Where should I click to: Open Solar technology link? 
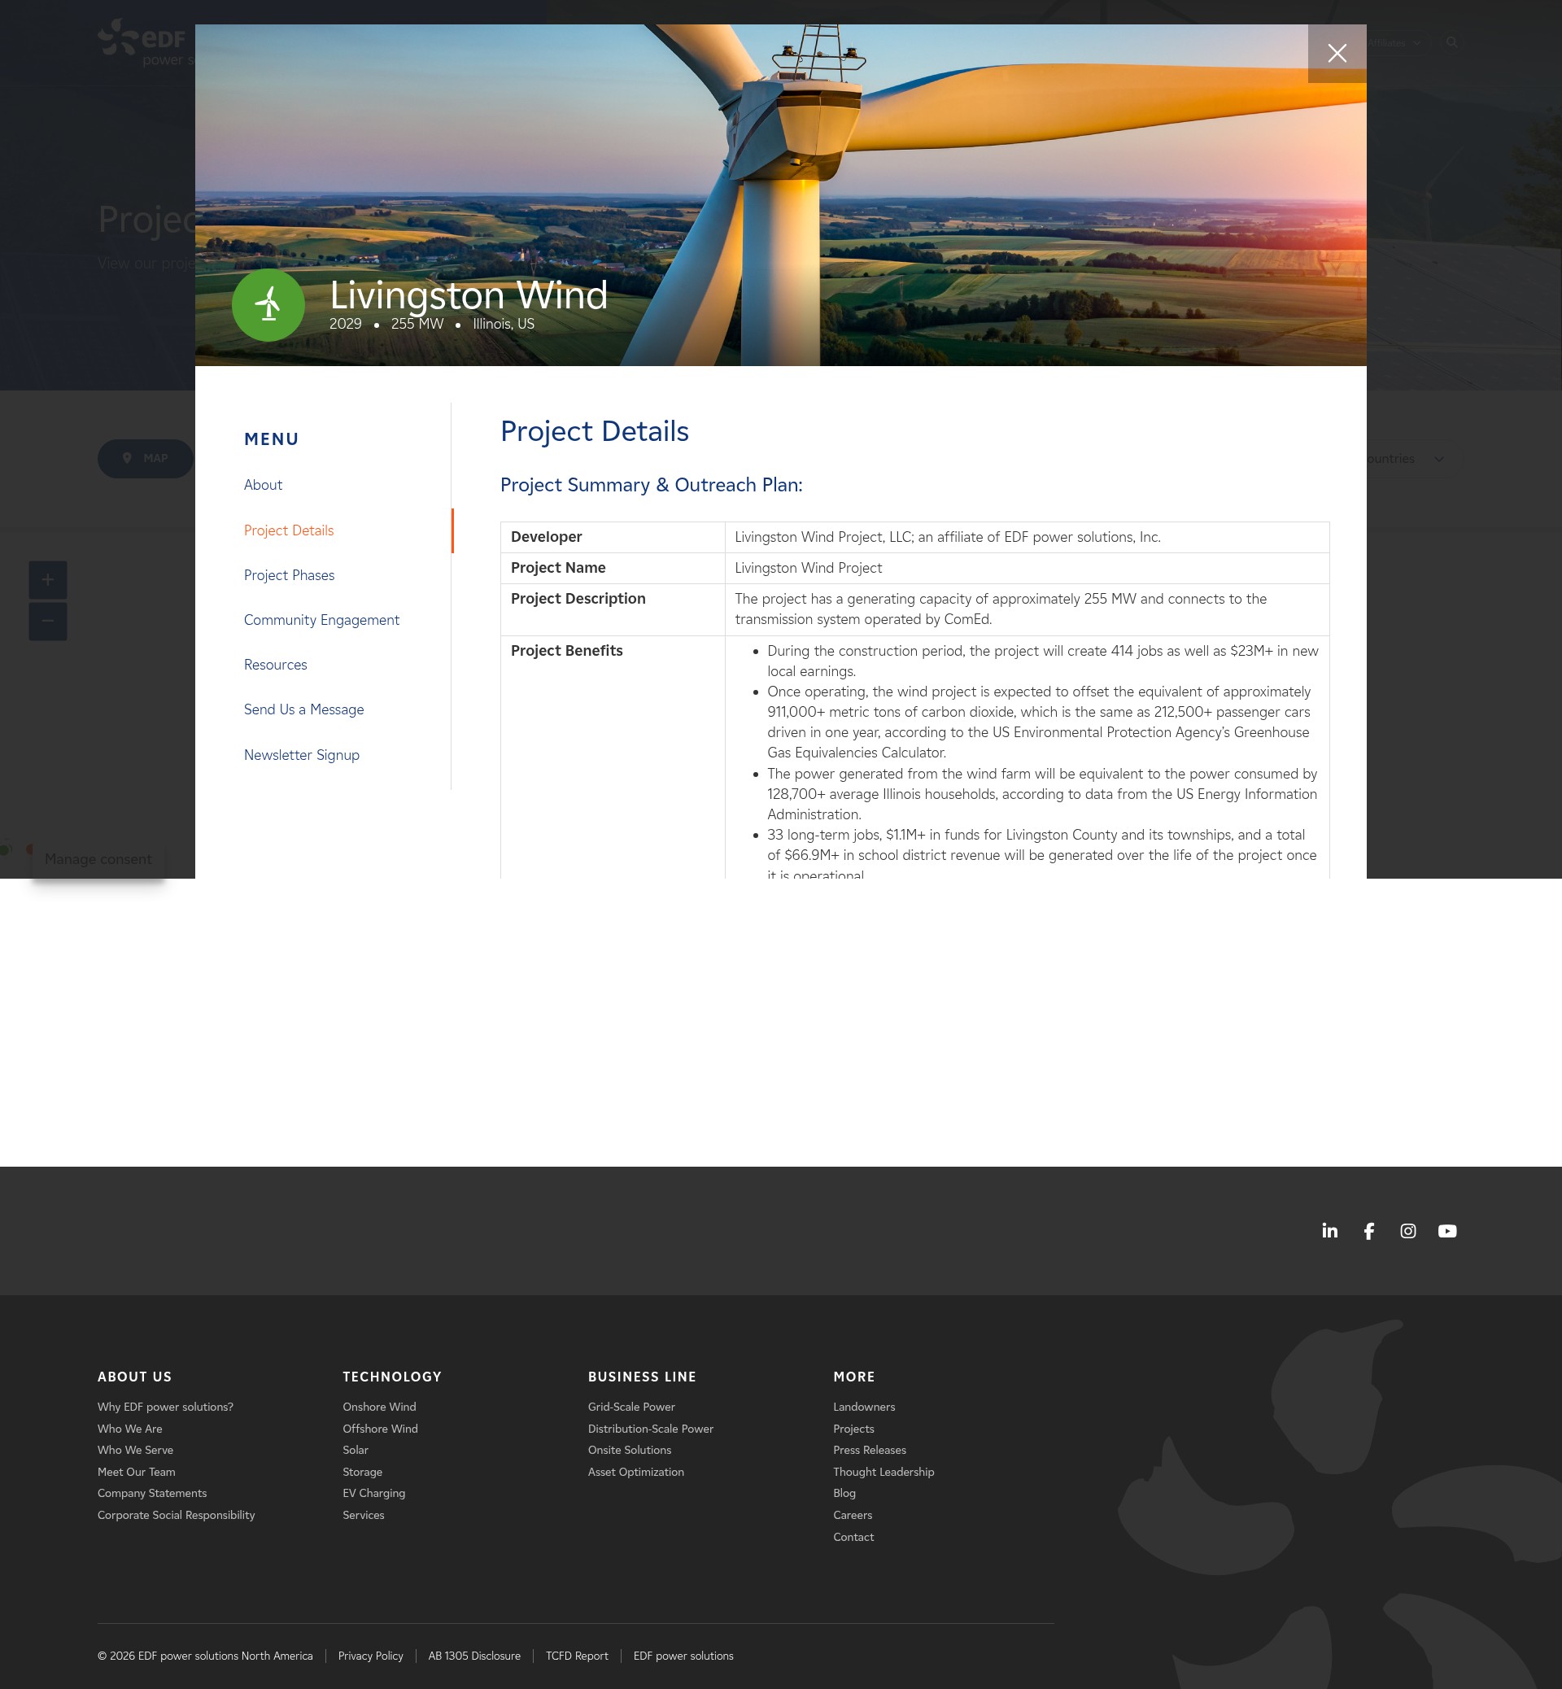pos(355,1450)
